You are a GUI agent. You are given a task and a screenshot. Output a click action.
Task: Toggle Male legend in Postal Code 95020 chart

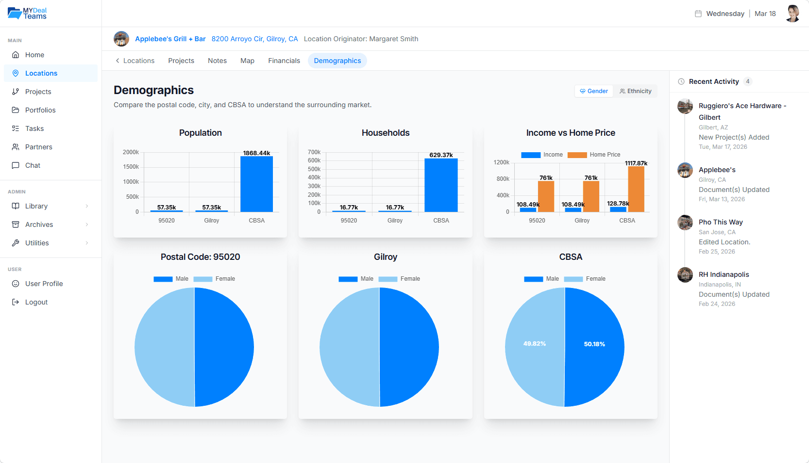tap(171, 279)
